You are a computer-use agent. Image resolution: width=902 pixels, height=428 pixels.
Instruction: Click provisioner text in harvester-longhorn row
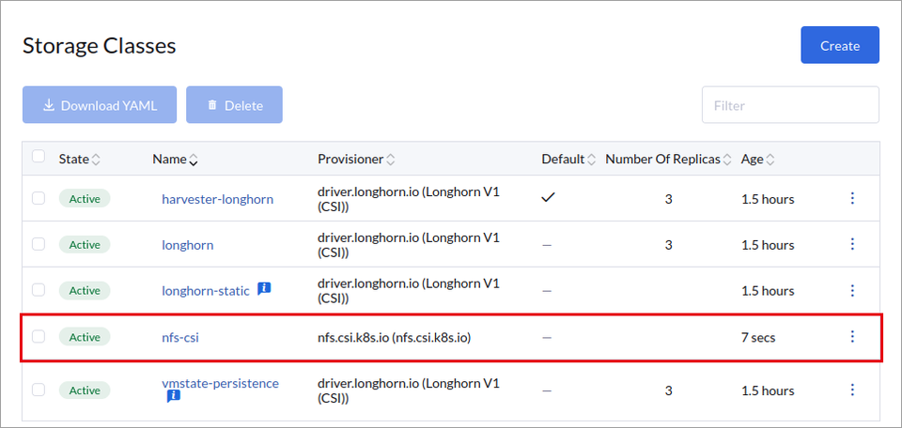[409, 199]
